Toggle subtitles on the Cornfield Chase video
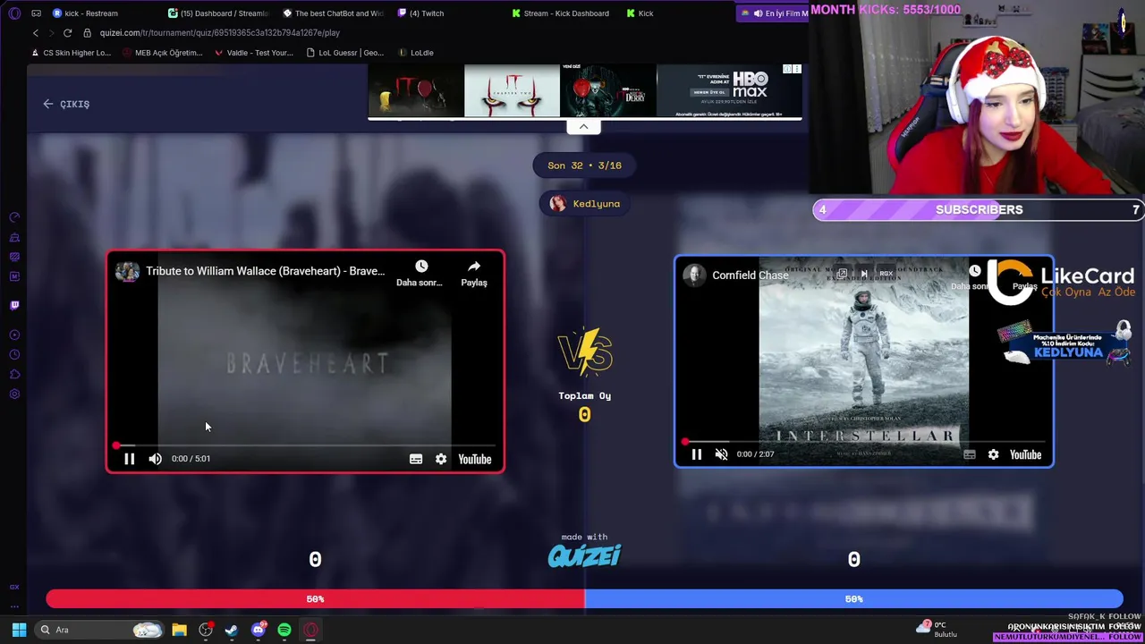 (x=969, y=454)
